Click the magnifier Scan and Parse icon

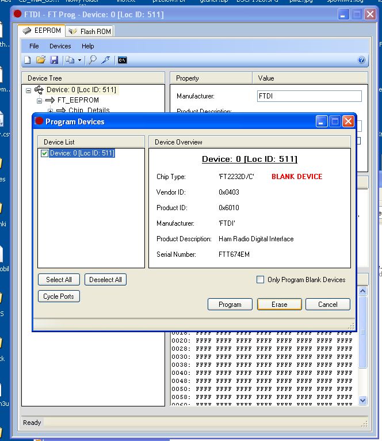(93, 60)
